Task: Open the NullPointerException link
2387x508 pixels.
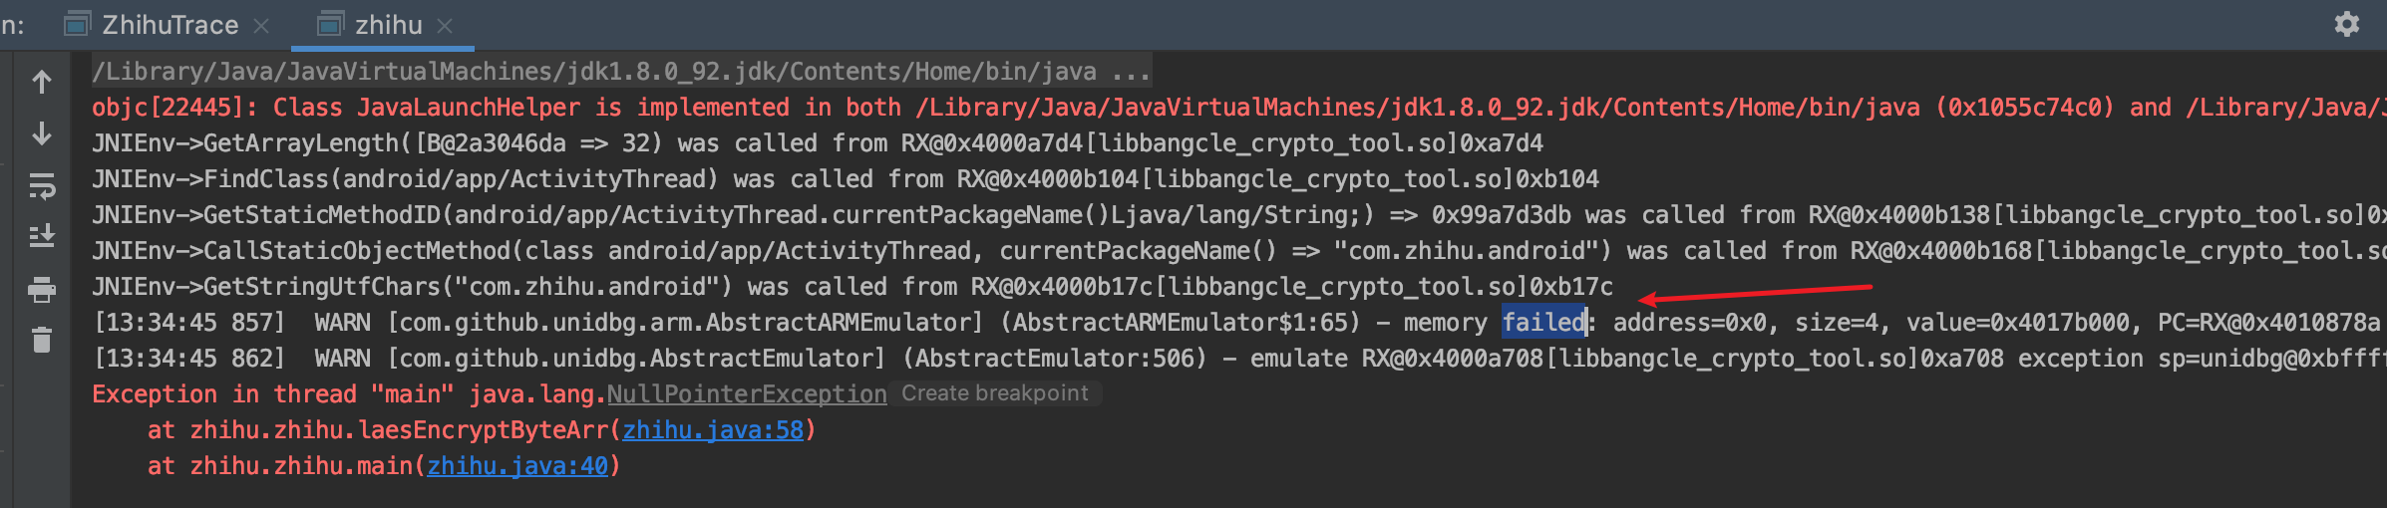Action: point(746,394)
